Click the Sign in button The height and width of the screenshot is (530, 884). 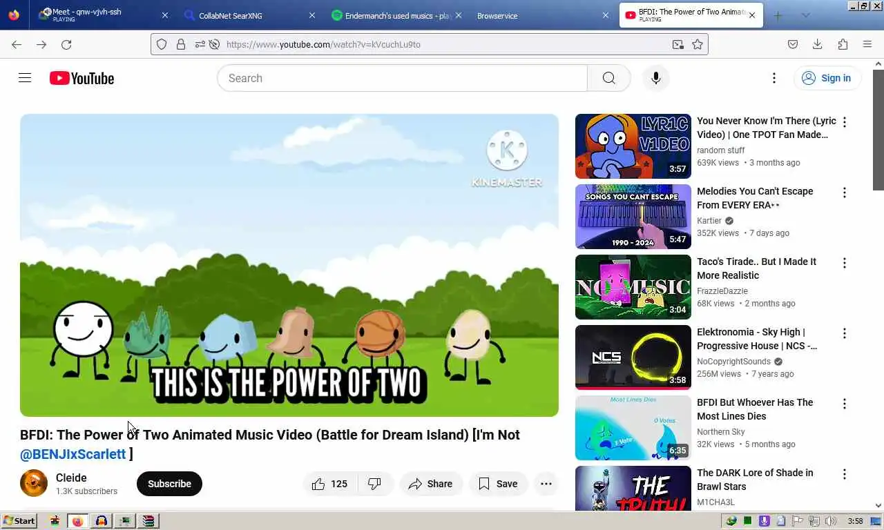coord(827,78)
